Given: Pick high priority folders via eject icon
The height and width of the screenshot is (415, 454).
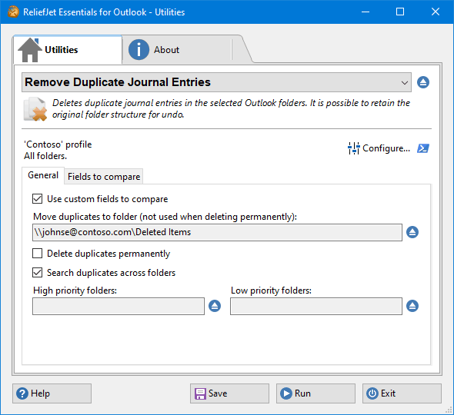Looking at the screenshot, I should pyautogui.click(x=215, y=306).
